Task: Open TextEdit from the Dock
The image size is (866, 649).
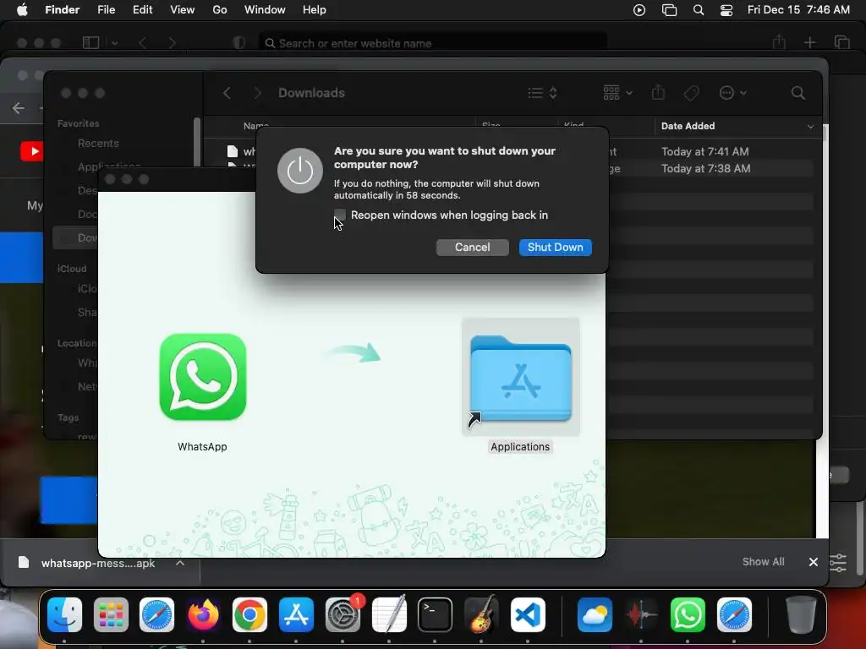Action: tap(389, 614)
